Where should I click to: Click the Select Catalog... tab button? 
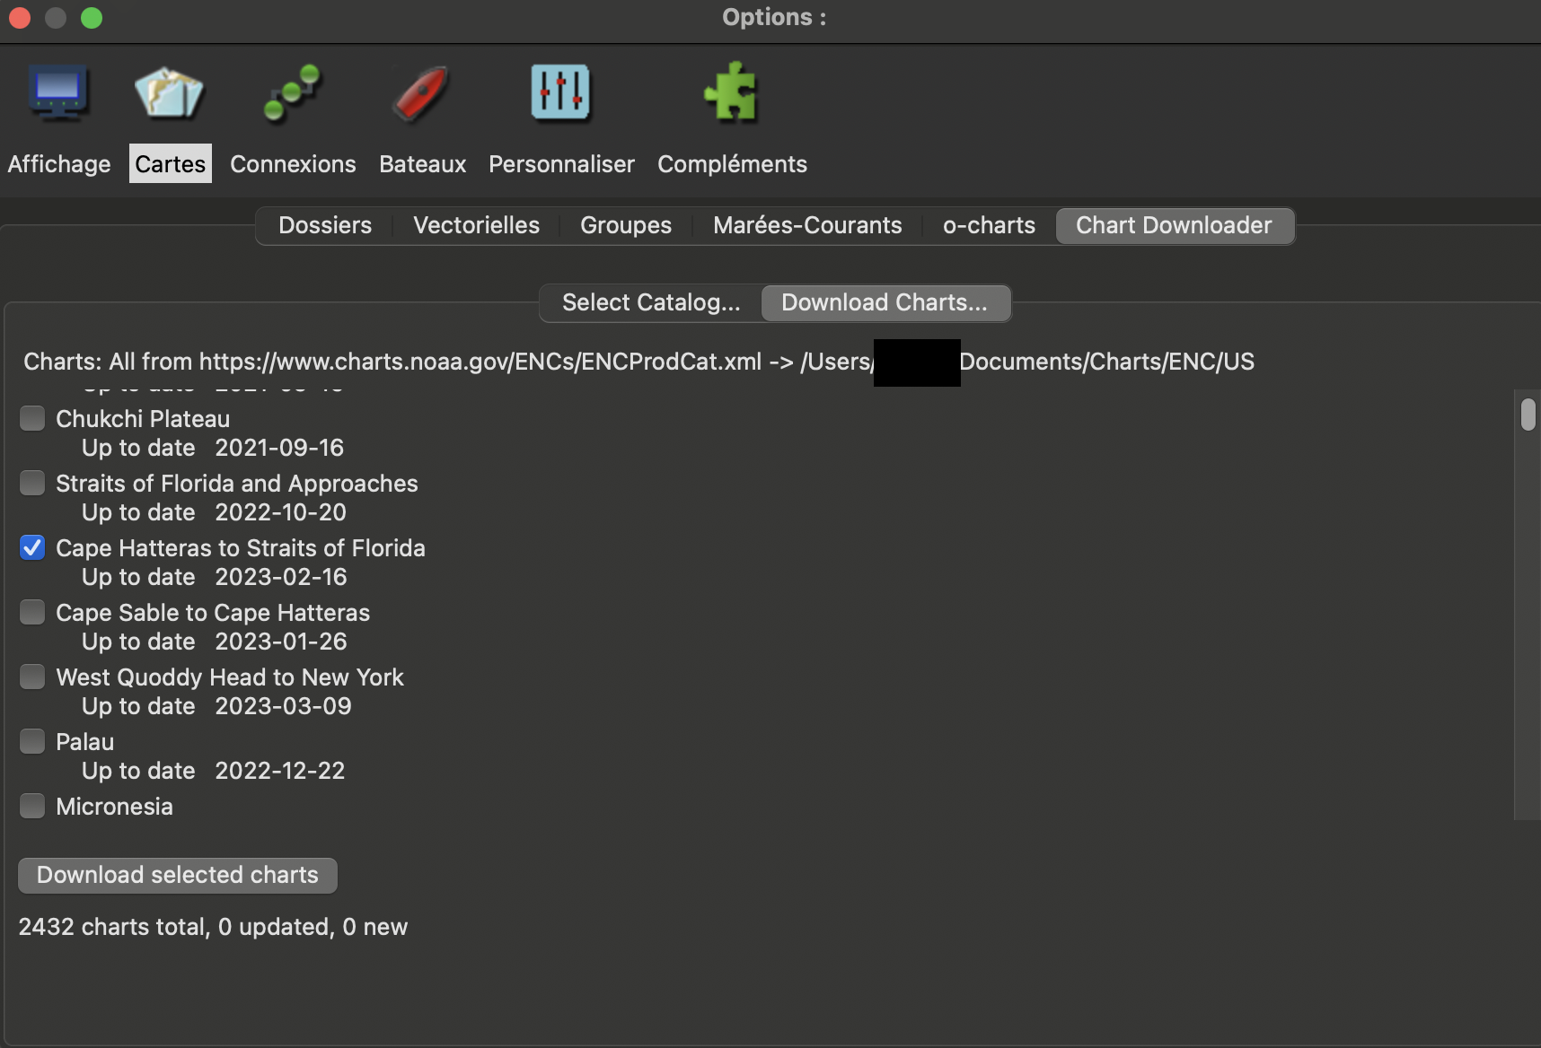click(651, 302)
